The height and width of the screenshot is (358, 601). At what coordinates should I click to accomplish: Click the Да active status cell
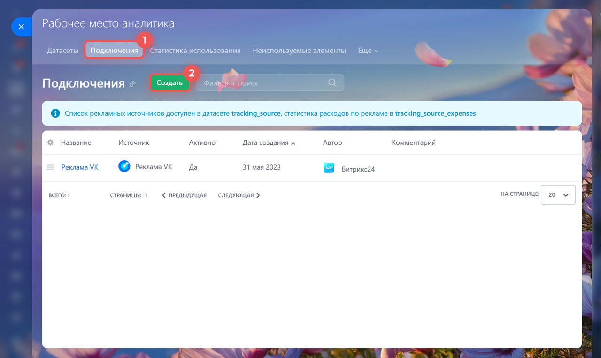pyautogui.click(x=193, y=167)
